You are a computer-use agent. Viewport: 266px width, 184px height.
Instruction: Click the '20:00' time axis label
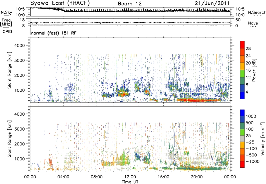[197, 177]
